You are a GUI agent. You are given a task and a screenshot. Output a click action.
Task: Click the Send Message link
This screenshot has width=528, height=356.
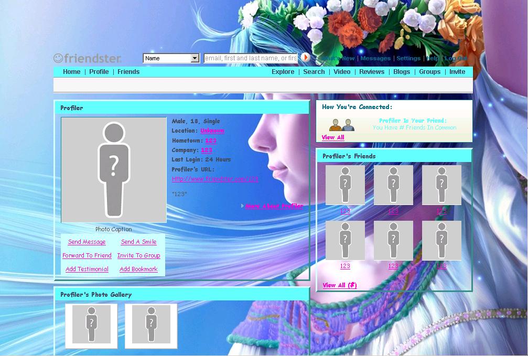click(x=87, y=242)
